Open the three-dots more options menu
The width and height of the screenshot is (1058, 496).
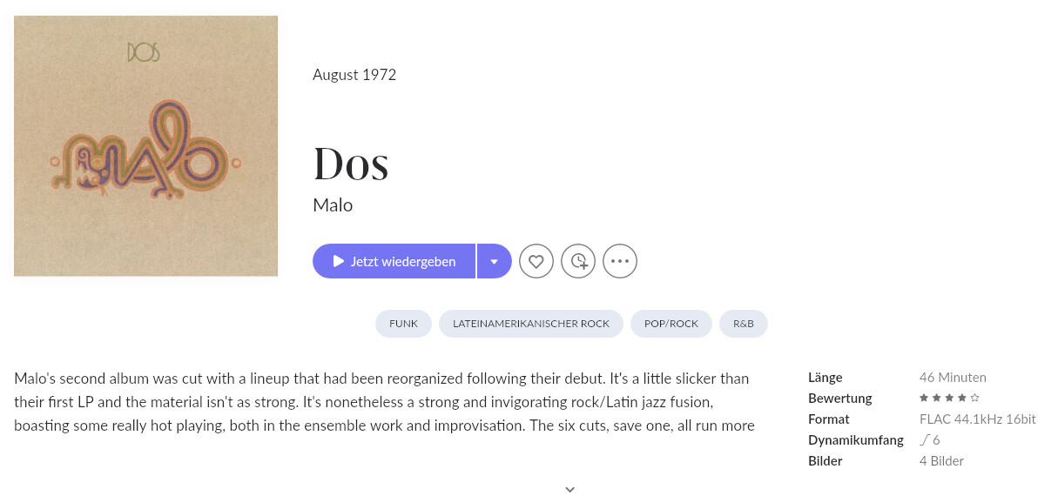coord(620,261)
